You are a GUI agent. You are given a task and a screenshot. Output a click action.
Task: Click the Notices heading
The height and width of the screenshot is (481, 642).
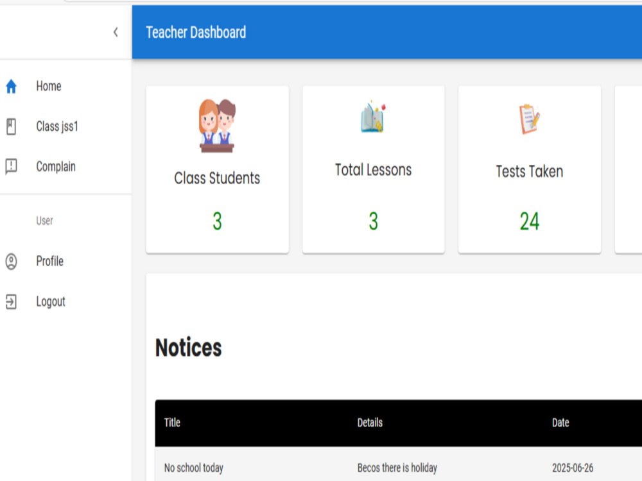click(x=188, y=348)
